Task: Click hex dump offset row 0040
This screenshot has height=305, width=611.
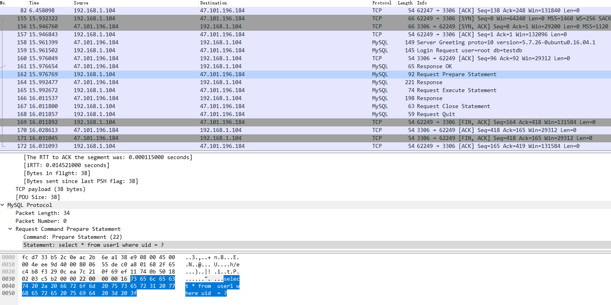Action: (8, 286)
